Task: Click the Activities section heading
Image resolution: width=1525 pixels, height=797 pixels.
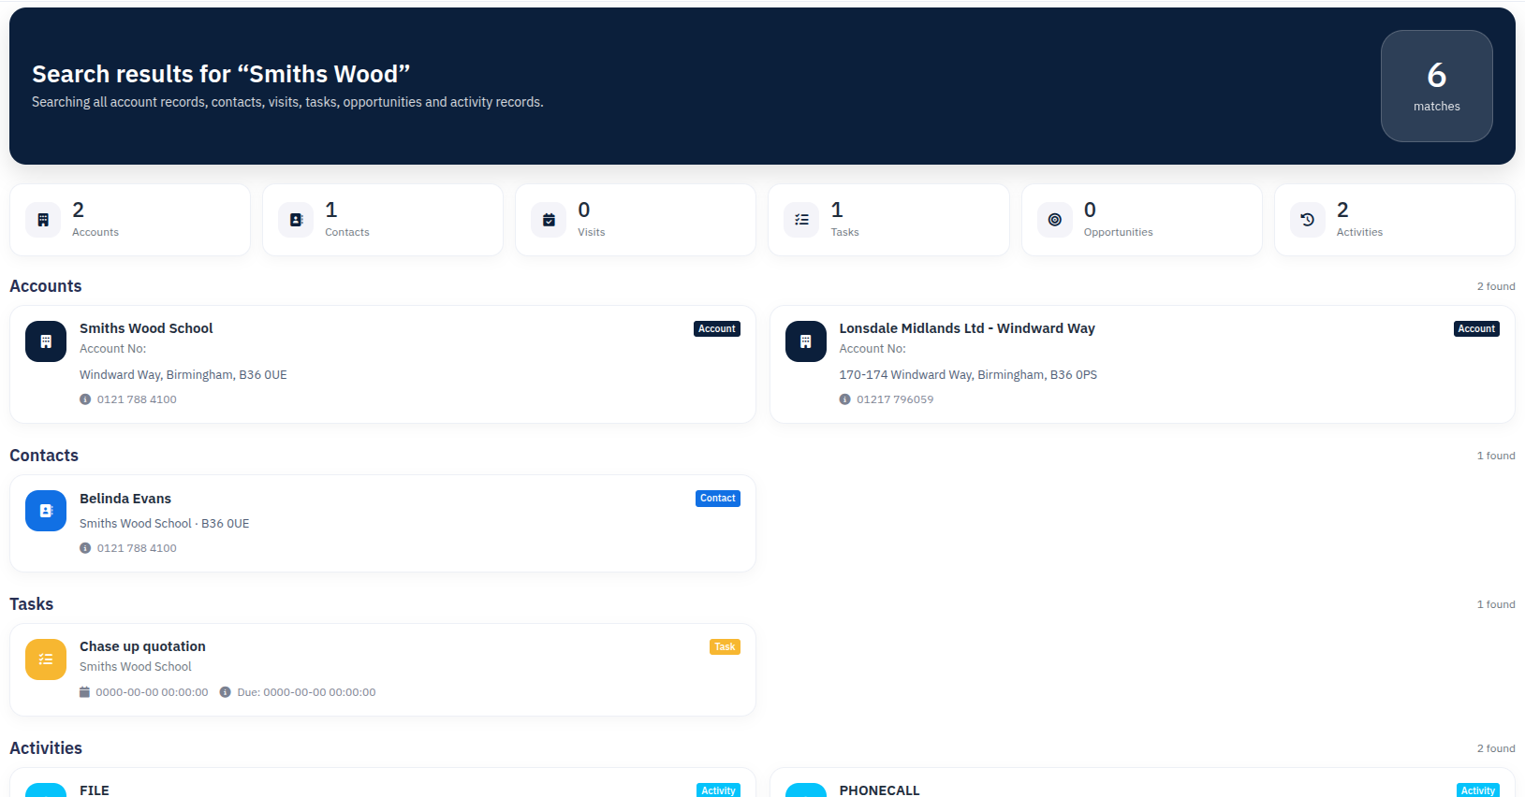Action: click(x=46, y=748)
